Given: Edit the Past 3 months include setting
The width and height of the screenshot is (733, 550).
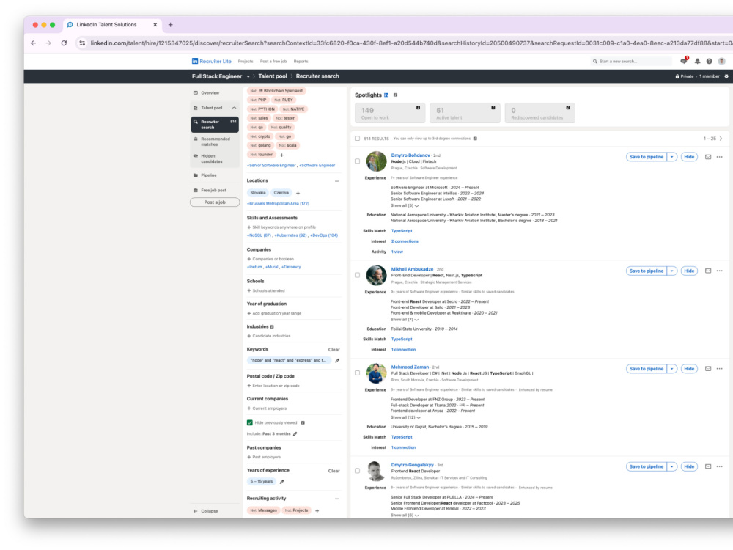Looking at the screenshot, I should (295, 434).
